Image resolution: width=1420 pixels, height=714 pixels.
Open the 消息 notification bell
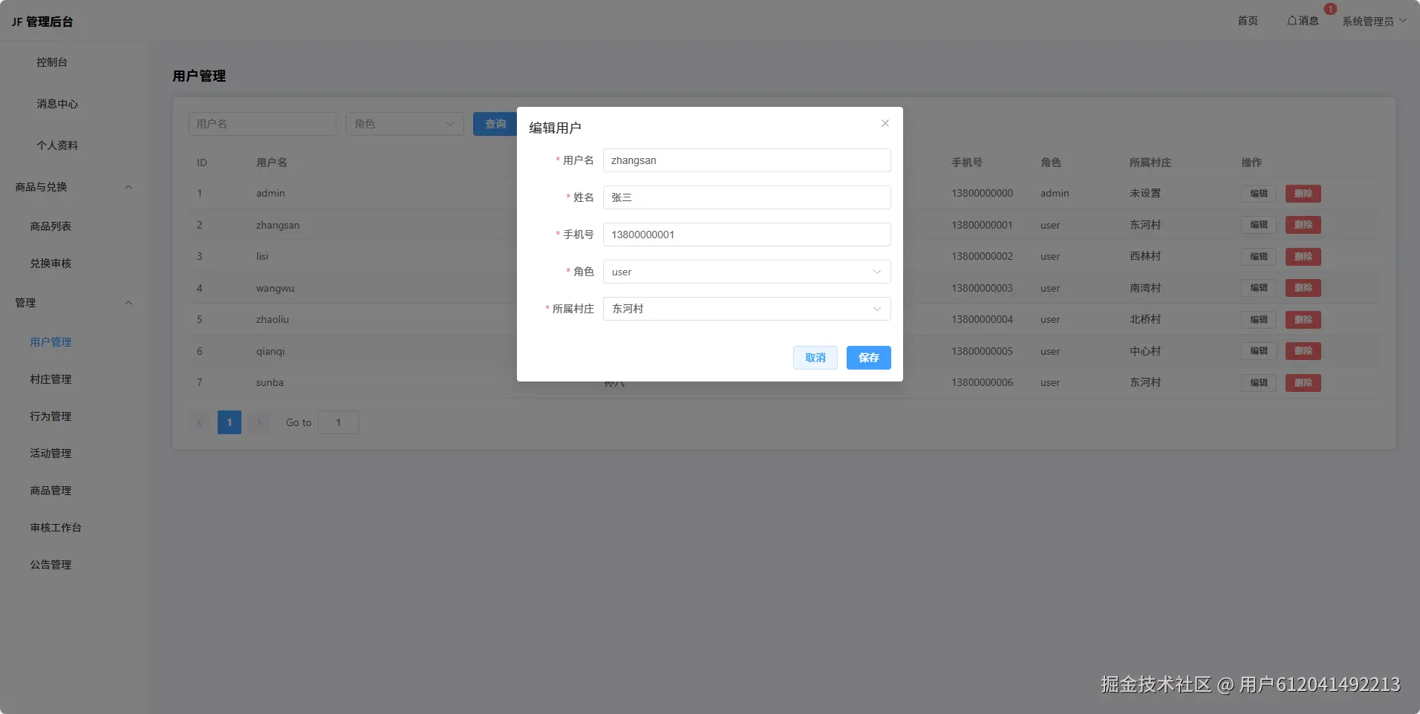[1303, 21]
